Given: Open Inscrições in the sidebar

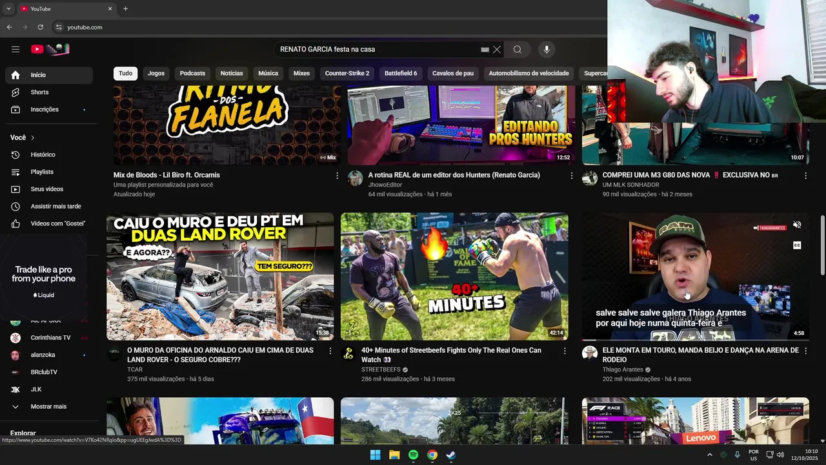Looking at the screenshot, I should [49, 109].
